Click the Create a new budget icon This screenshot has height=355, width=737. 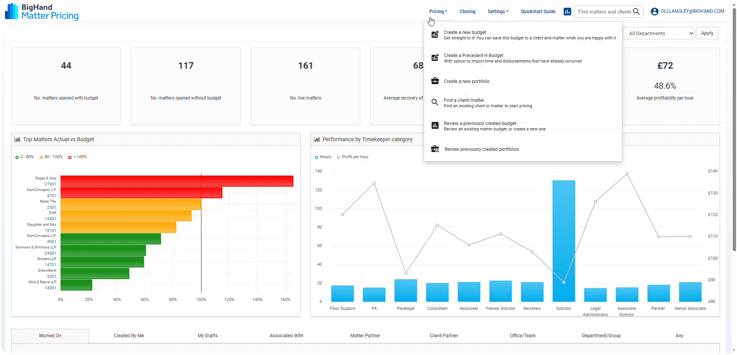click(x=435, y=34)
